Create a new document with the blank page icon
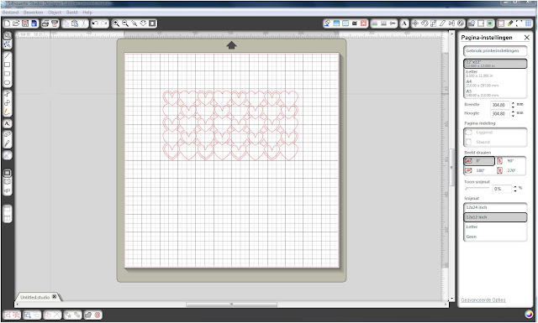 7,23
